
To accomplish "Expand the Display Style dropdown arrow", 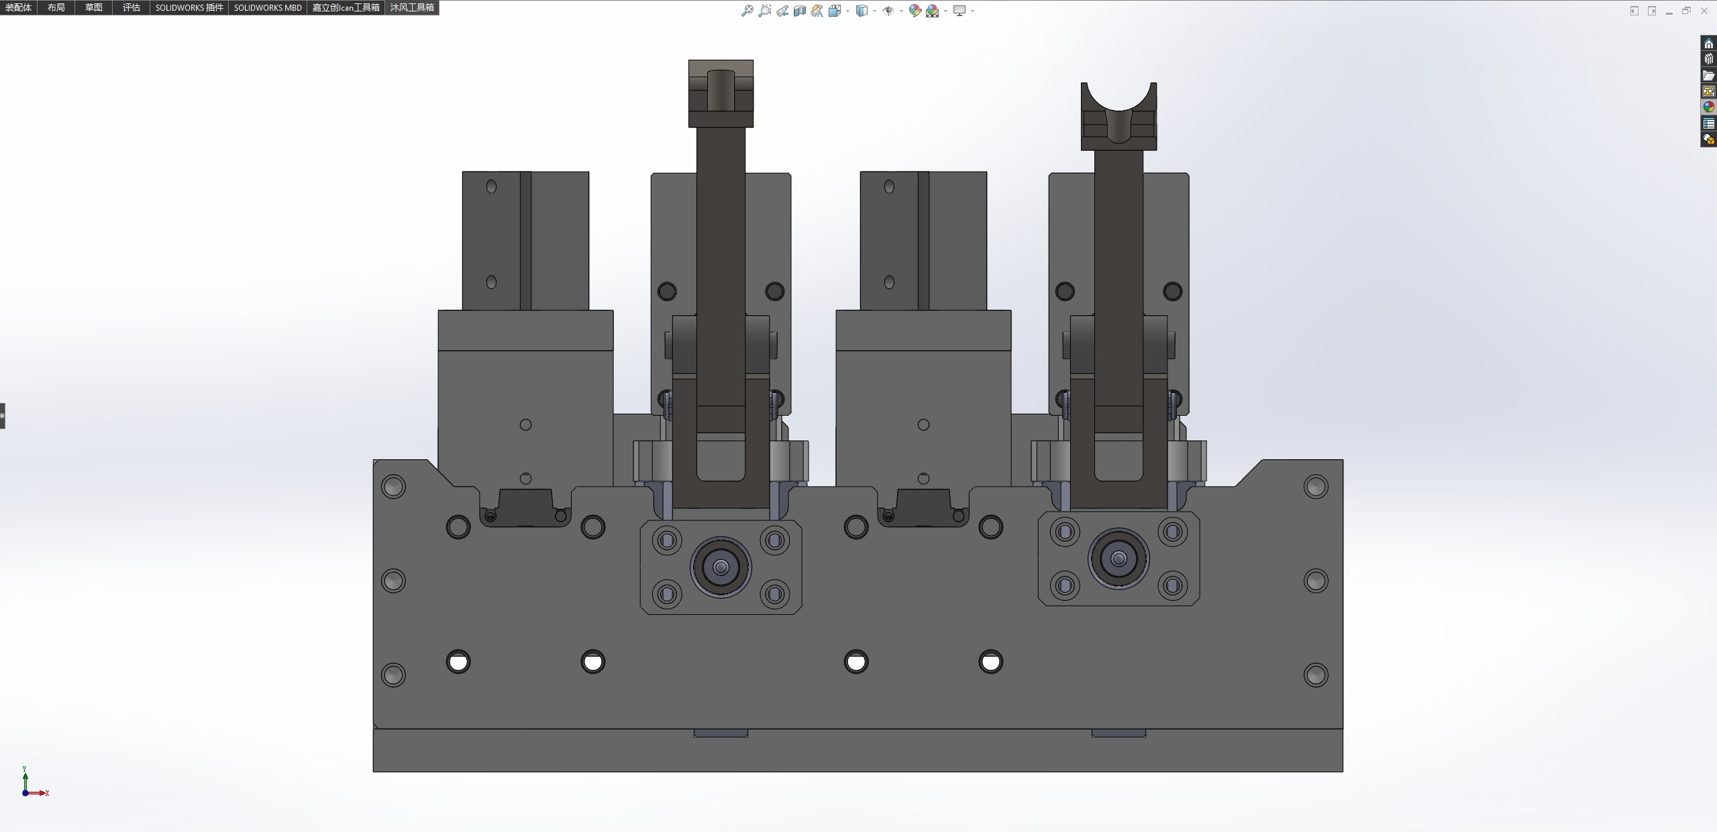I will pos(874,11).
